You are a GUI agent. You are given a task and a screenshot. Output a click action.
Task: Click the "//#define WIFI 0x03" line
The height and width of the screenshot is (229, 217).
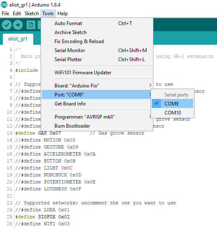pyautogui.click(x=43, y=224)
